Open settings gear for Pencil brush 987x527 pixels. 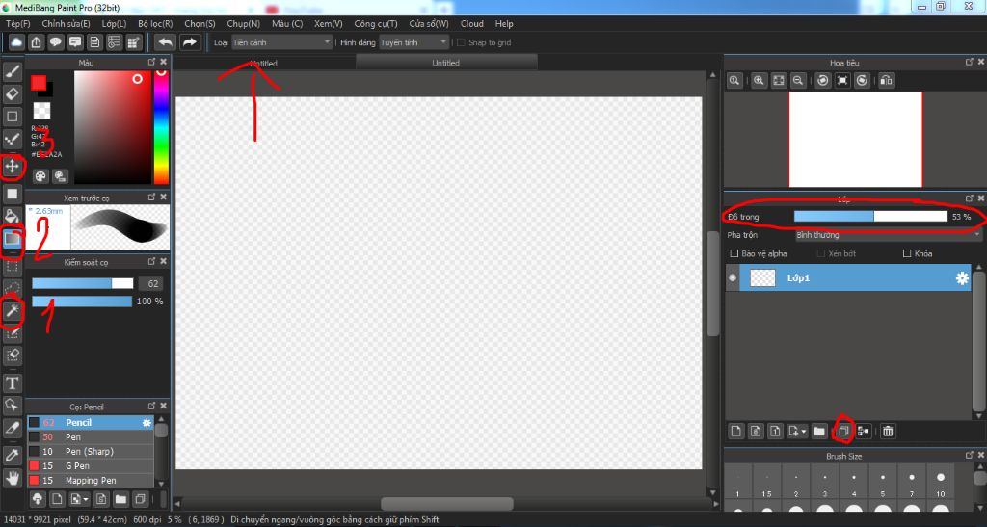[x=147, y=423]
